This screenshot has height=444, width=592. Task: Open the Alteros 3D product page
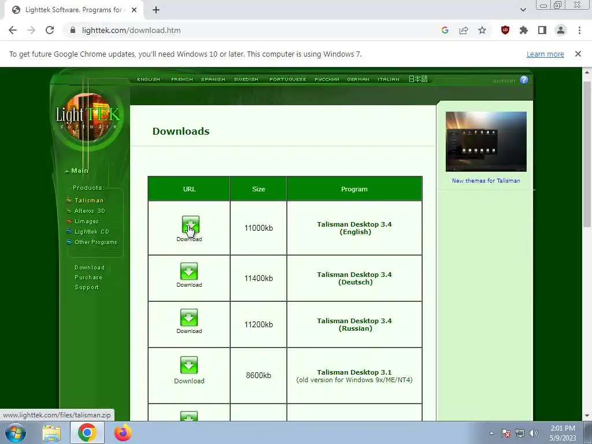coord(90,210)
